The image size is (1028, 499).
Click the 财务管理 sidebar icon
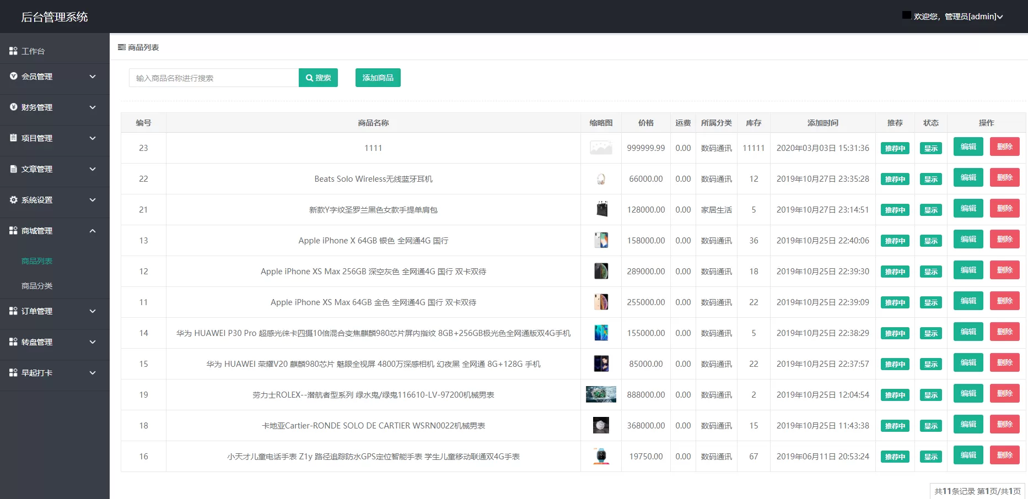pos(13,107)
